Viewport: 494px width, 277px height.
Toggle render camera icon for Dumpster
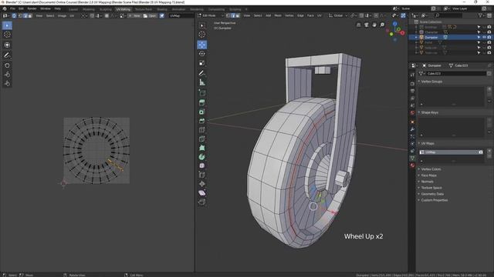click(489, 37)
